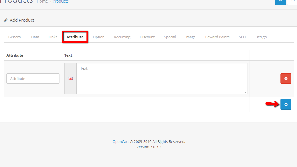This screenshot has width=297, height=167.
Task: Switch to the Option tab
Action: click(x=99, y=37)
